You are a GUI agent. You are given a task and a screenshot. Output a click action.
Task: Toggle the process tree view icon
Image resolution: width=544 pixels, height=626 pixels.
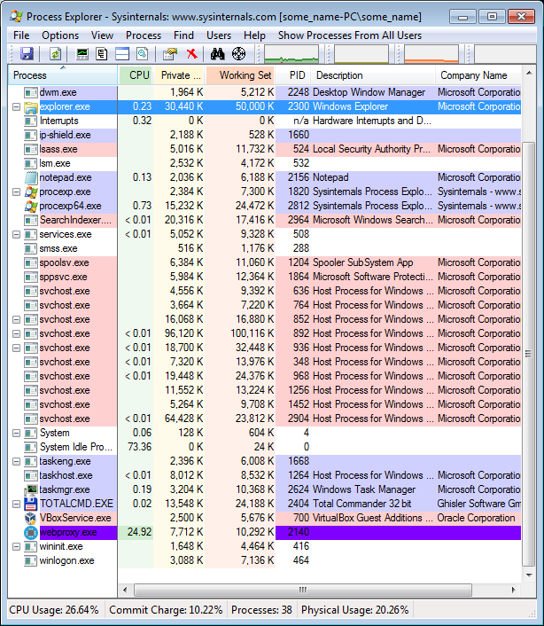pos(102,53)
